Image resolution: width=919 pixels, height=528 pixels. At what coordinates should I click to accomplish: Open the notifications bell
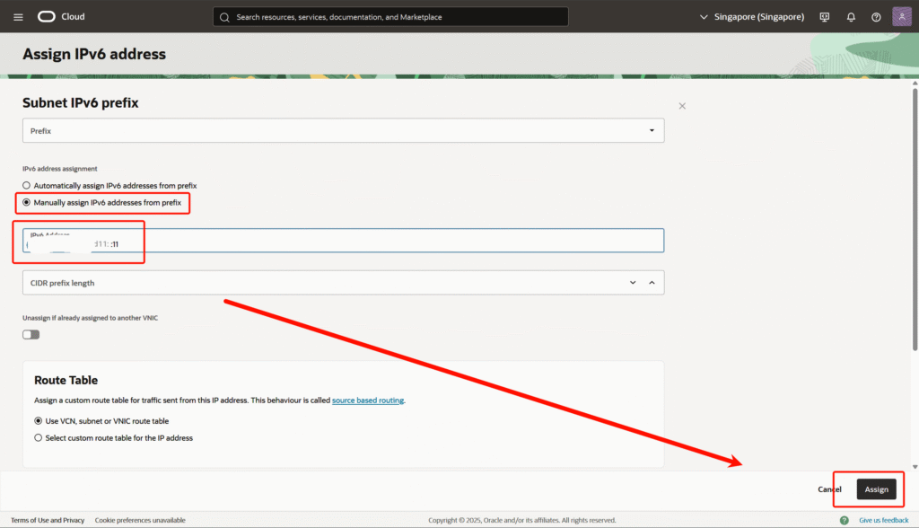point(851,17)
